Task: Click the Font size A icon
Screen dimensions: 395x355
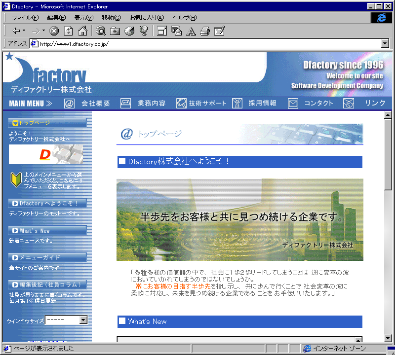Action: click(x=191, y=32)
